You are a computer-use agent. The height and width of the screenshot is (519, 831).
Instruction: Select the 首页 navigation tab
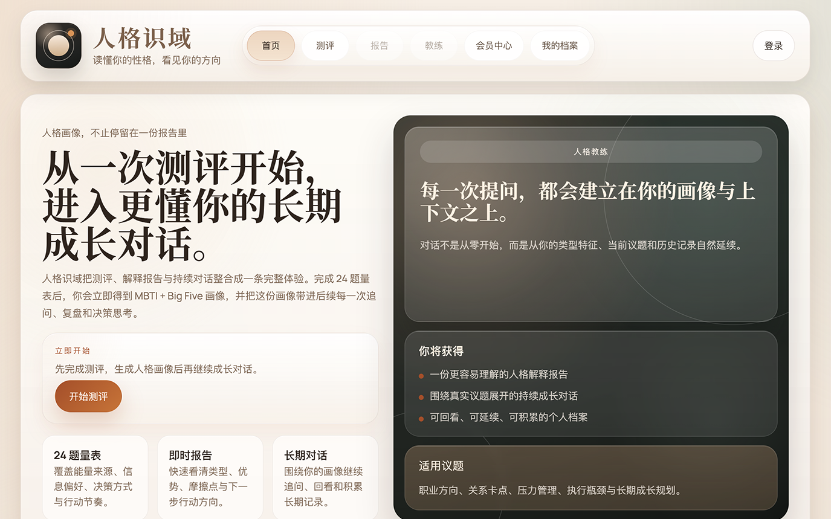(x=271, y=46)
